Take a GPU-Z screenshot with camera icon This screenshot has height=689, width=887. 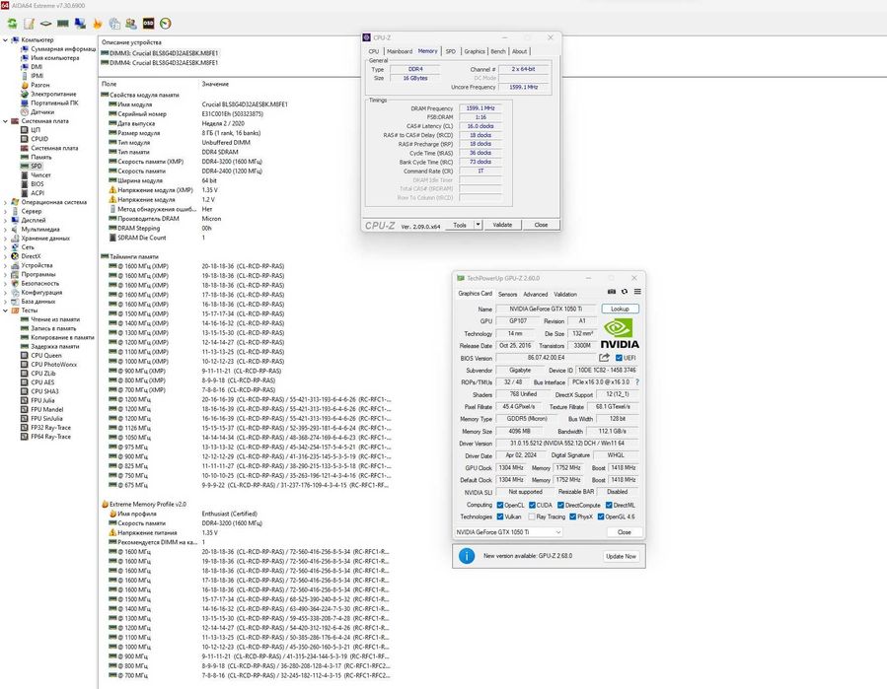coord(612,292)
